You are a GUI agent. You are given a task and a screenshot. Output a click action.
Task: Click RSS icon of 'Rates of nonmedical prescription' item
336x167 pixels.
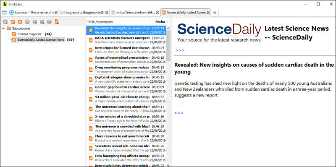(91, 60)
